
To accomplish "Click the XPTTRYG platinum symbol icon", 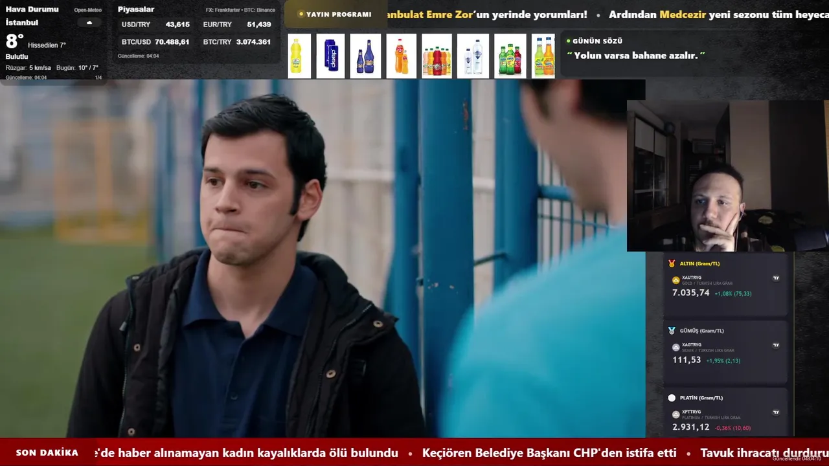I will [676, 414].
